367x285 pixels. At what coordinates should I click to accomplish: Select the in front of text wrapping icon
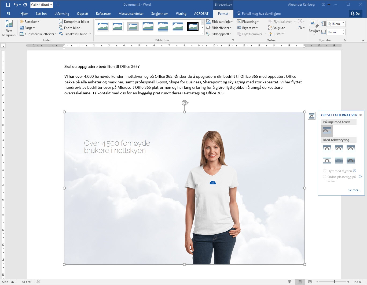(351, 160)
